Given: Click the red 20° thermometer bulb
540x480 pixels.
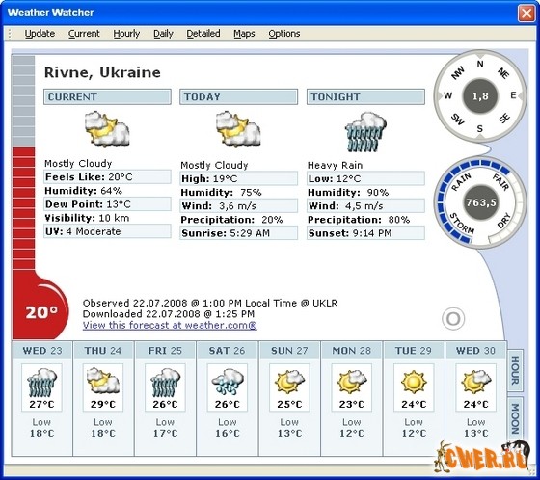Looking at the screenshot, I should tap(40, 308).
